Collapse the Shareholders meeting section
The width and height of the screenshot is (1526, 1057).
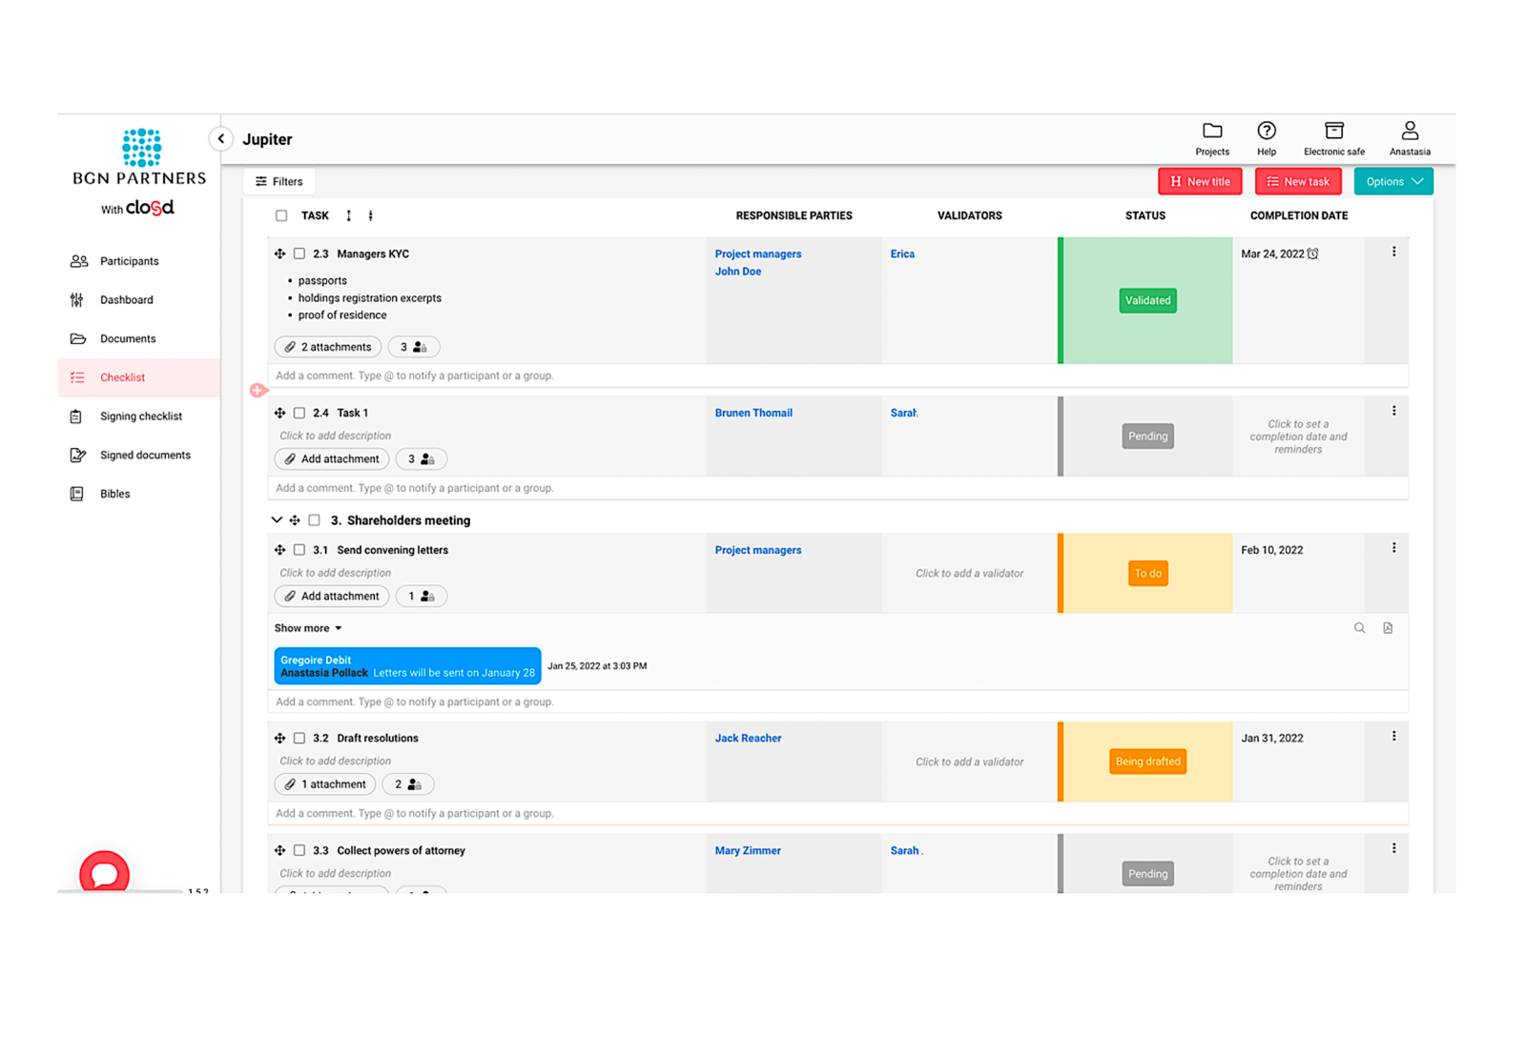[x=277, y=520]
